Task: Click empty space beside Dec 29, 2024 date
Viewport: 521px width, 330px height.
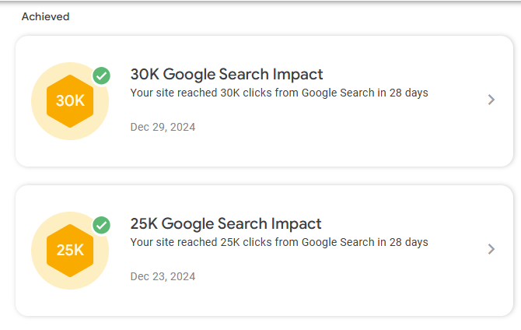Action: coord(327,128)
